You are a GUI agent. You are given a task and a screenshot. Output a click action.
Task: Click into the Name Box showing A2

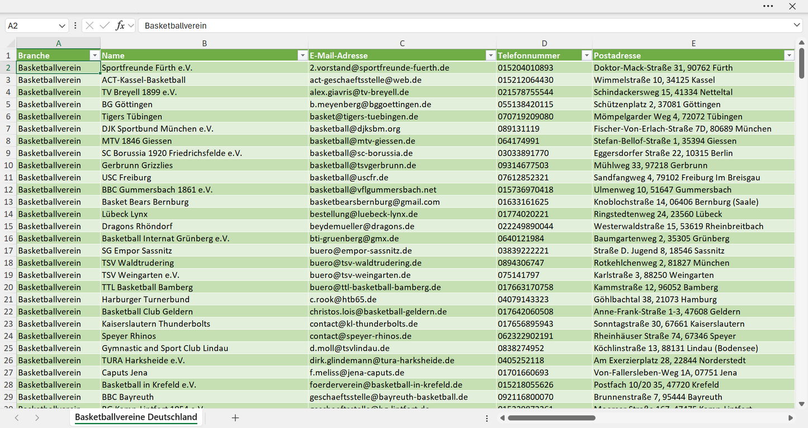(31, 26)
